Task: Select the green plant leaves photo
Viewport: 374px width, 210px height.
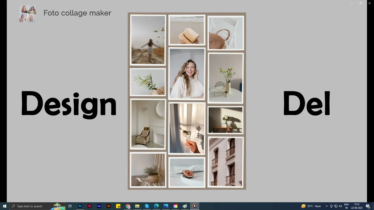Action: [x=148, y=82]
